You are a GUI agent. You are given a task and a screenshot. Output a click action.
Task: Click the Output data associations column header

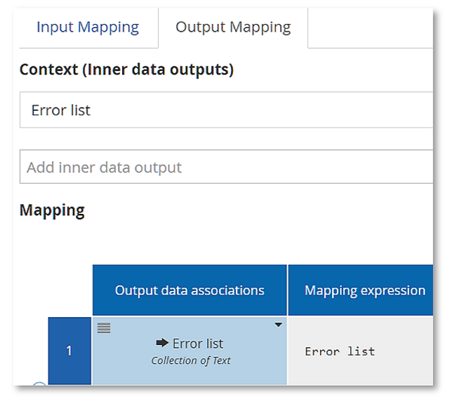point(189,290)
